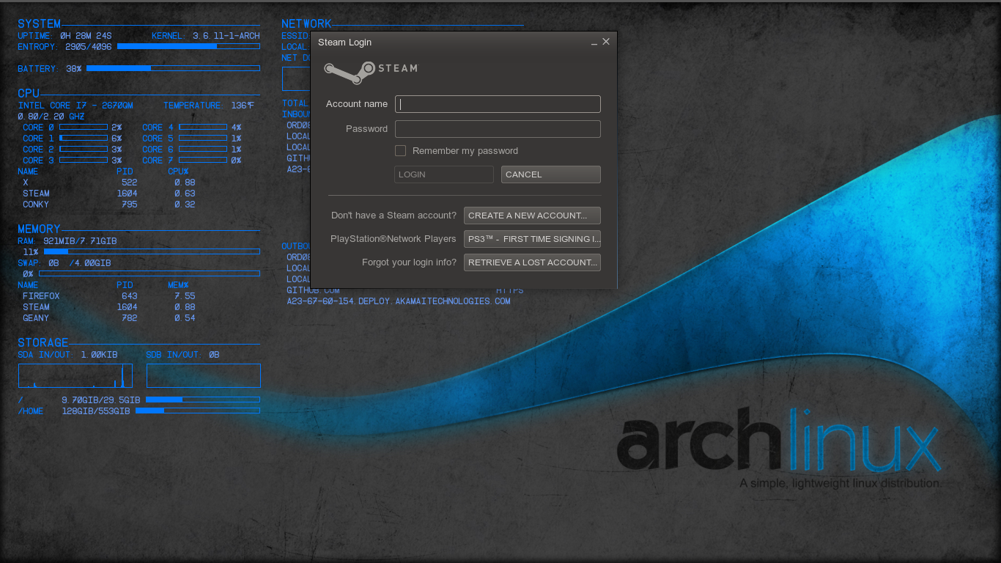Click the SDB IN/OUT 0B label
The image size is (1001, 563).
pyautogui.click(x=182, y=355)
